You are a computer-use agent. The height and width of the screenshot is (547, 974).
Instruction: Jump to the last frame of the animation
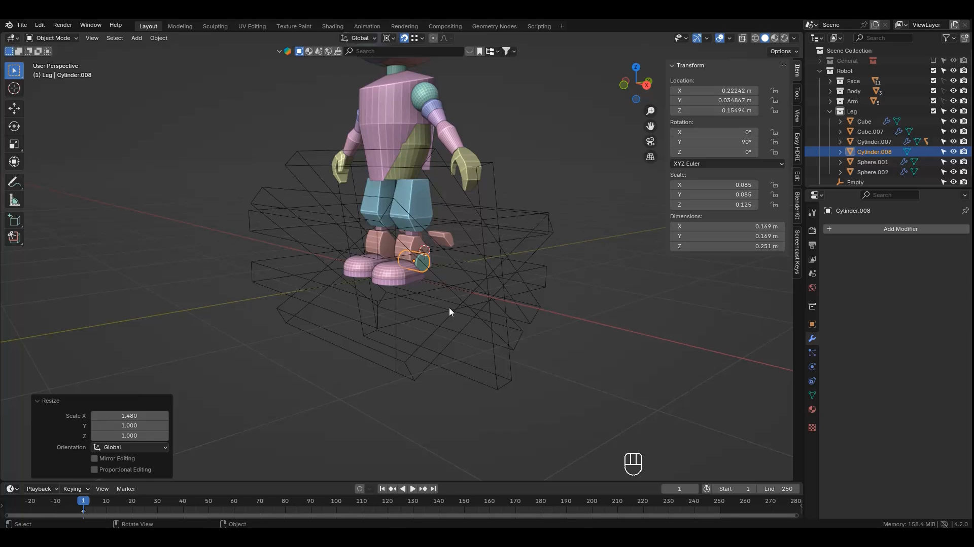tap(433, 489)
